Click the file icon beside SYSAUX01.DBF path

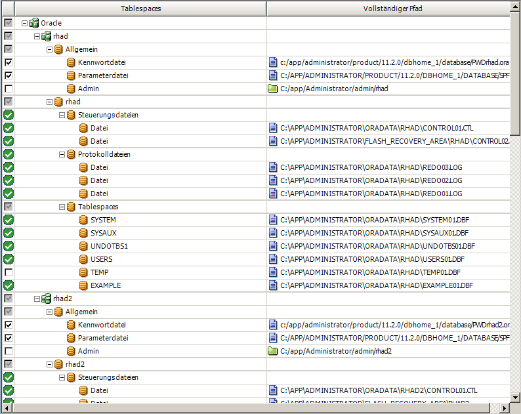[x=273, y=233]
